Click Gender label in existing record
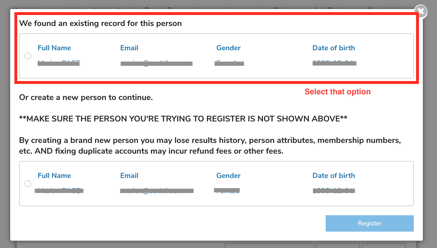437x248 pixels. click(228, 48)
